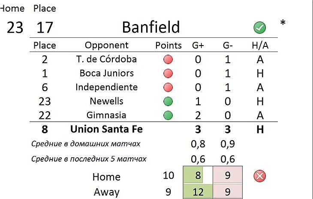313x199 pixels.
Task: Click the G+ column header
Action: tap(198, 46)
